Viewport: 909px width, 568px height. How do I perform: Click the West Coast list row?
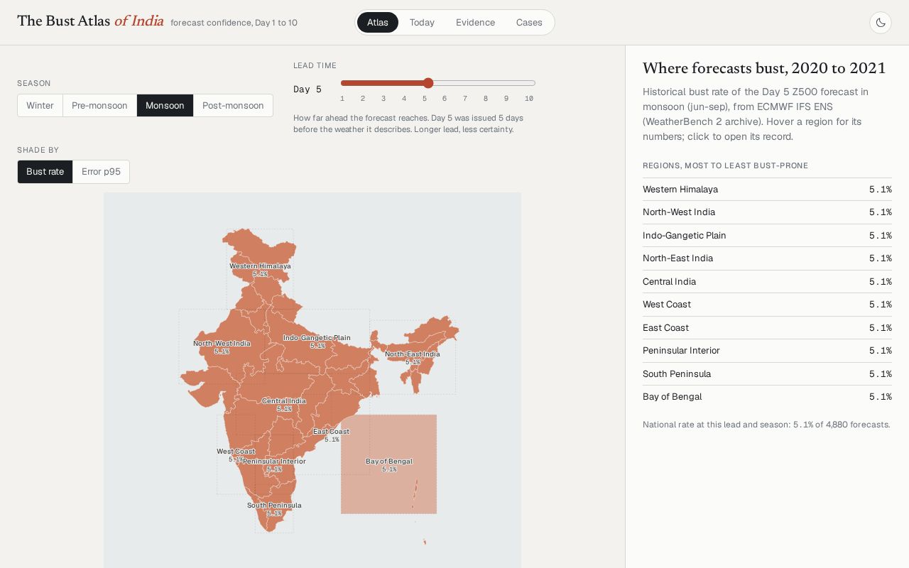point(767,305)
